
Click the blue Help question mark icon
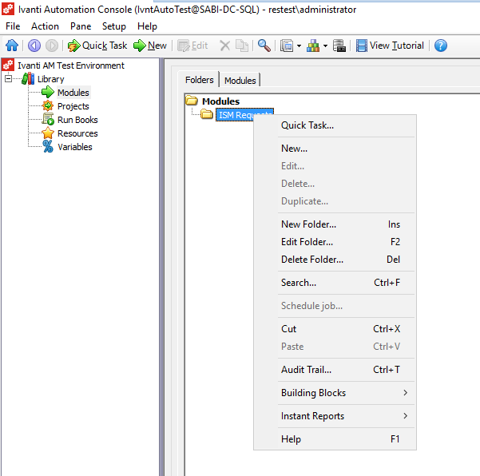[x=441, y=46]
